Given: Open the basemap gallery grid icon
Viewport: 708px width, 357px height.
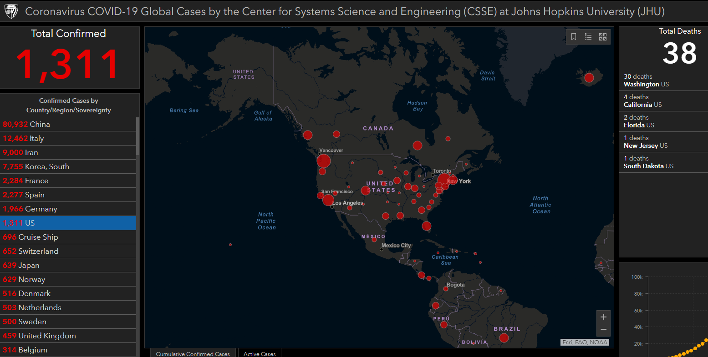Looking at the screenshot, I should [x=603, y=37].
